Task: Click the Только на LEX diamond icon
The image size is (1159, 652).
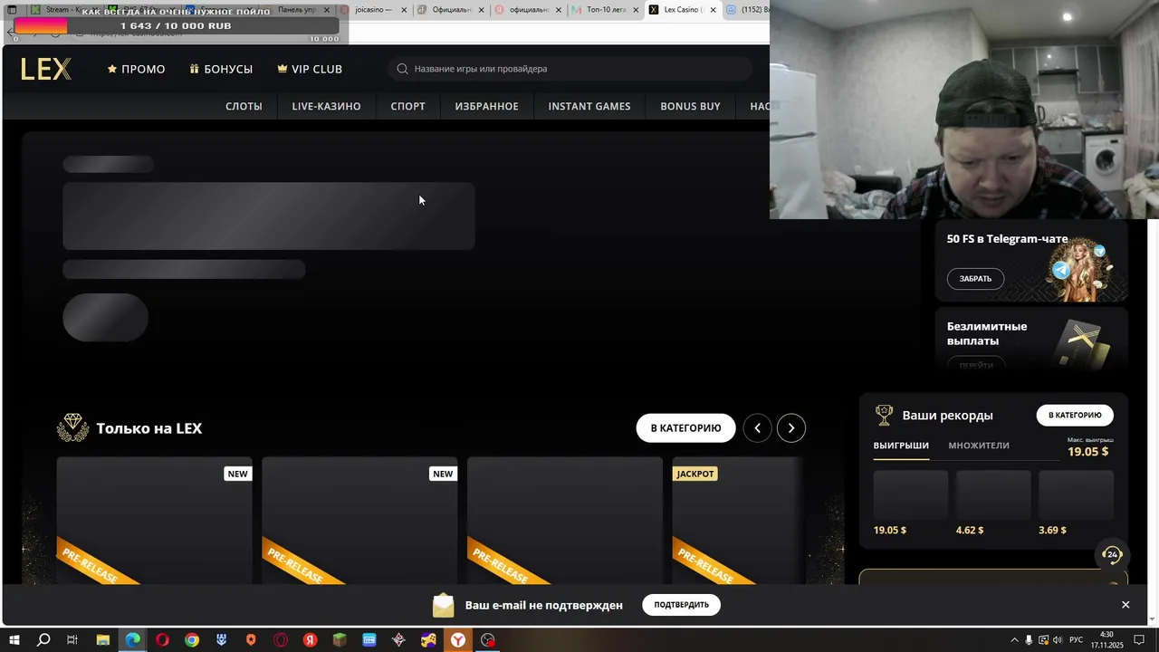Action: point(72,428)
